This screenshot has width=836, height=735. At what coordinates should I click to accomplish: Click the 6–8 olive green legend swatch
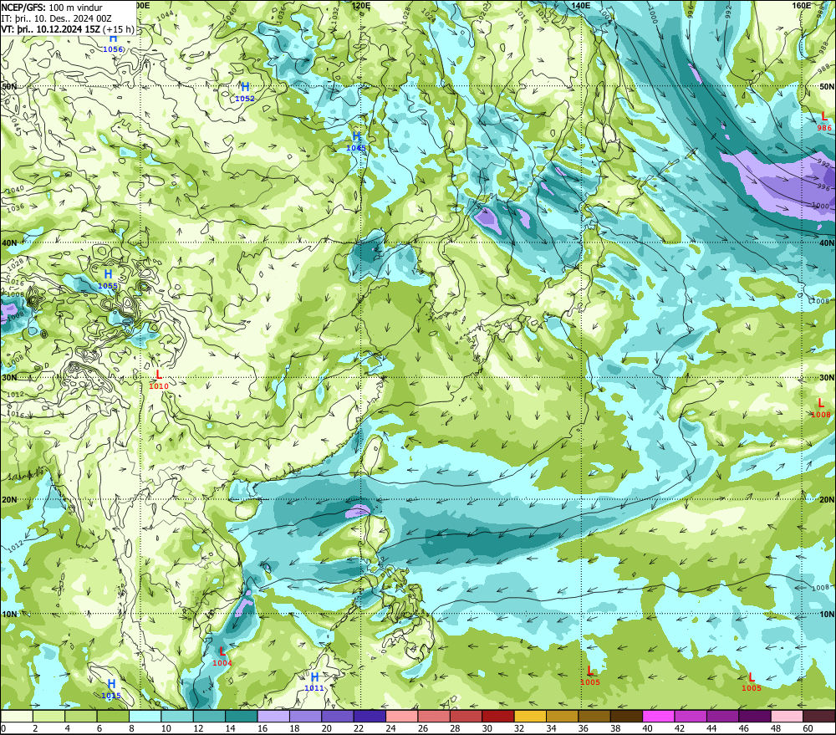113,717
